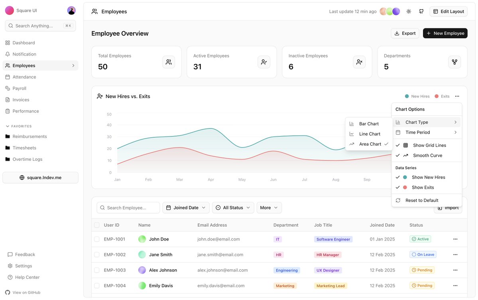
Task: Open row actions for Jane Smith
Action: coord(455,255)
